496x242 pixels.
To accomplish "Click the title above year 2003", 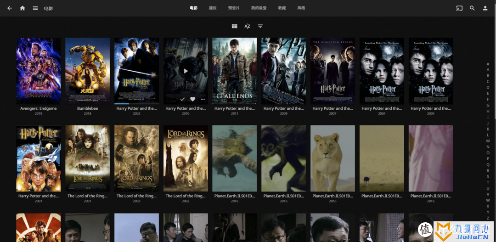I will [137, 196].
